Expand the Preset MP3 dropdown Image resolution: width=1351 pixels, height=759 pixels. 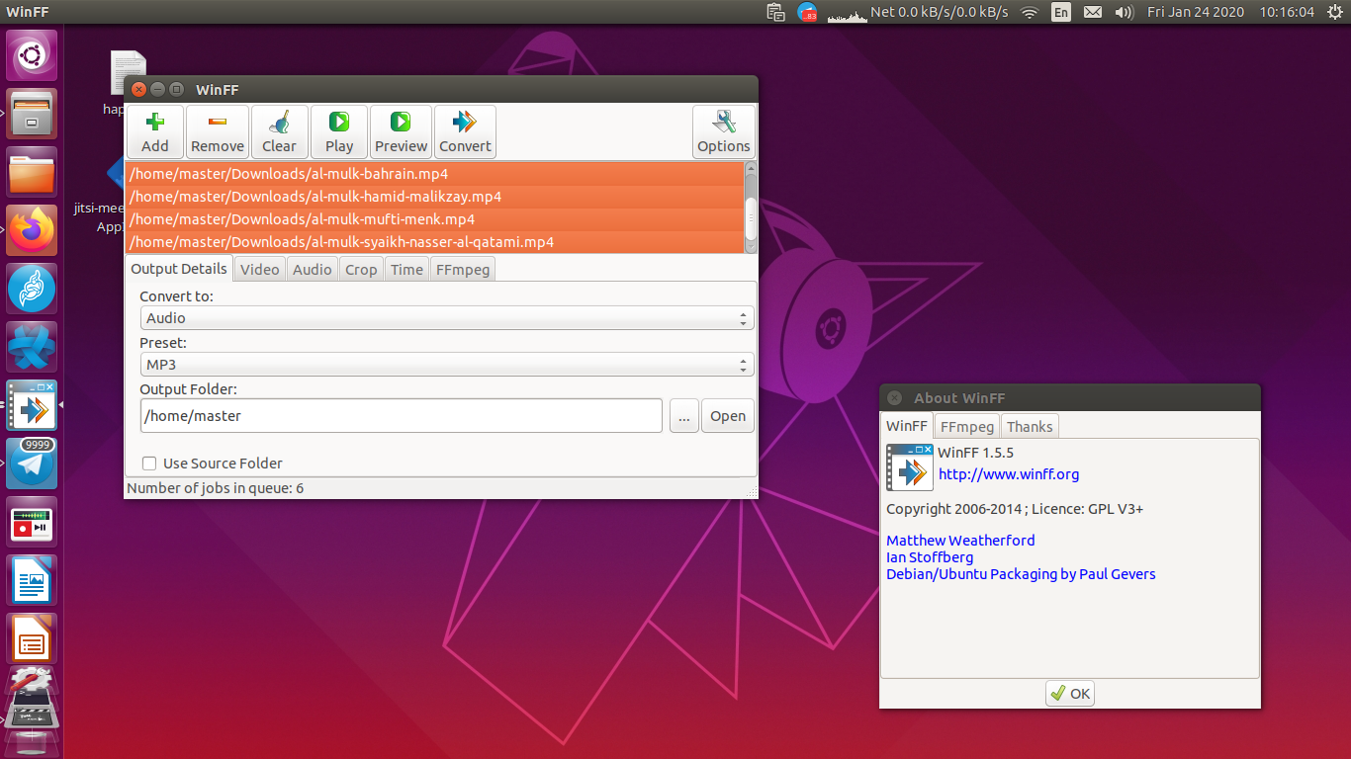(447, 365)
